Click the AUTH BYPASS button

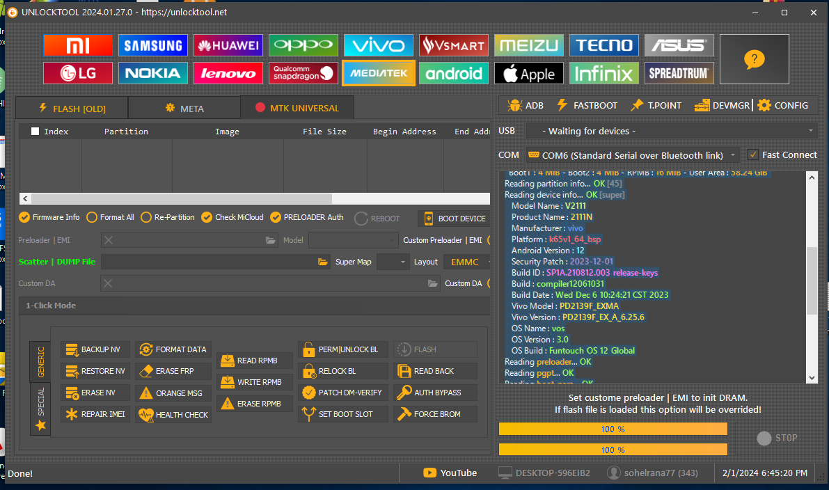pos(435,393)
